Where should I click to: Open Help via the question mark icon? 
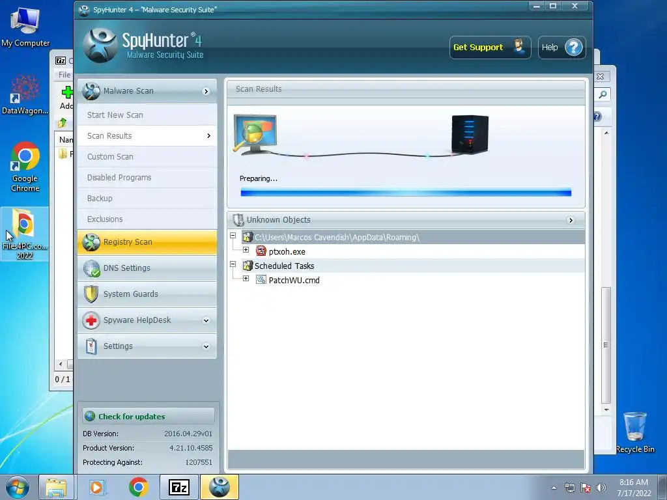coord(573,47)
